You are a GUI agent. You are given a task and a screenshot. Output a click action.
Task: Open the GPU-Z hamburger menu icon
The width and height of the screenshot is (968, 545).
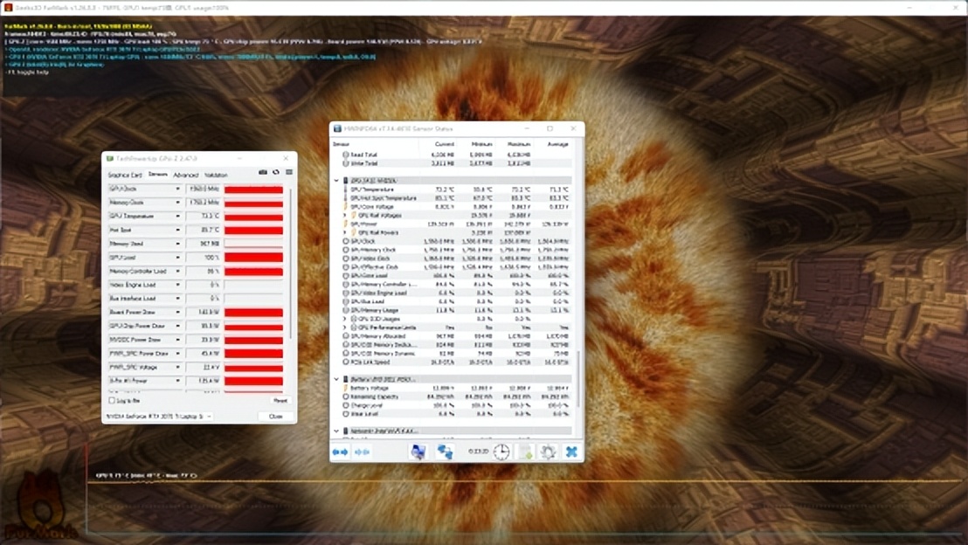point(289,172)
